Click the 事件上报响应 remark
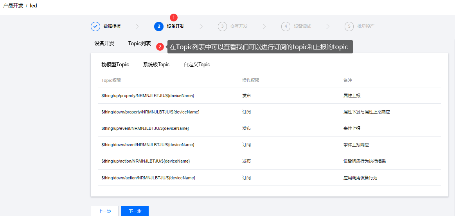The height and width of the screenshot is (216, 455). click(x=356, y=145)
